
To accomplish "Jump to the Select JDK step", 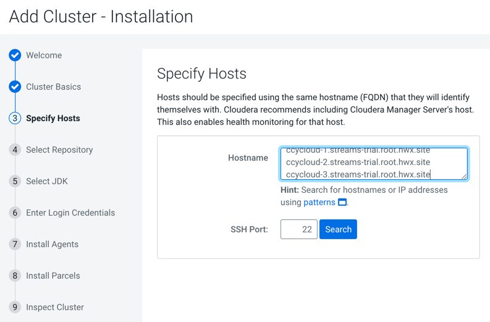I will coord(47,181).
